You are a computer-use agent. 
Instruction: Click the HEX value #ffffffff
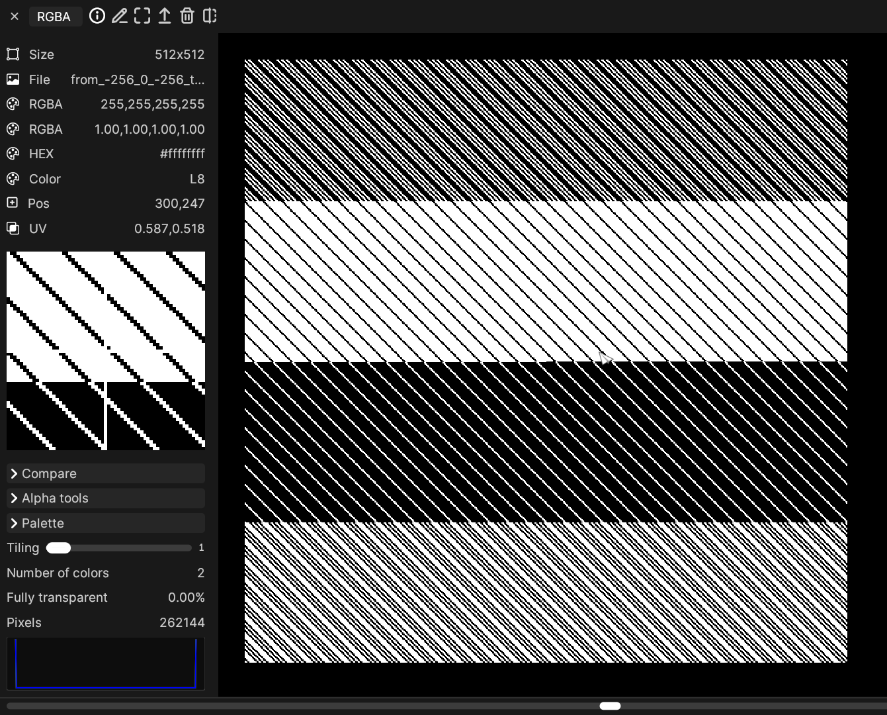(x=182, y=154)
